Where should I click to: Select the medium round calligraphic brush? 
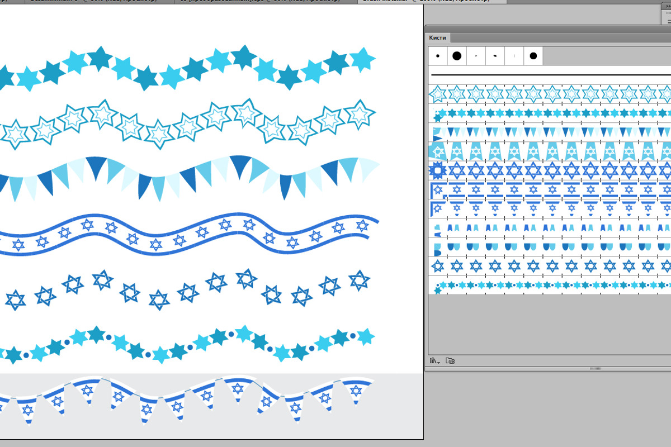click(x=533, y=56)
